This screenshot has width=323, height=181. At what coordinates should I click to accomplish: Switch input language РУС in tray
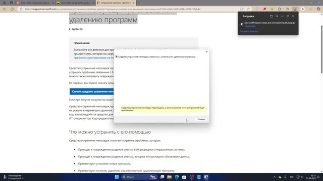click(292, 177)
